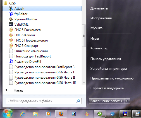141x118 pixels.
Task: Click the programs list scroll-down arrow
Action: (x=84, y=83)
